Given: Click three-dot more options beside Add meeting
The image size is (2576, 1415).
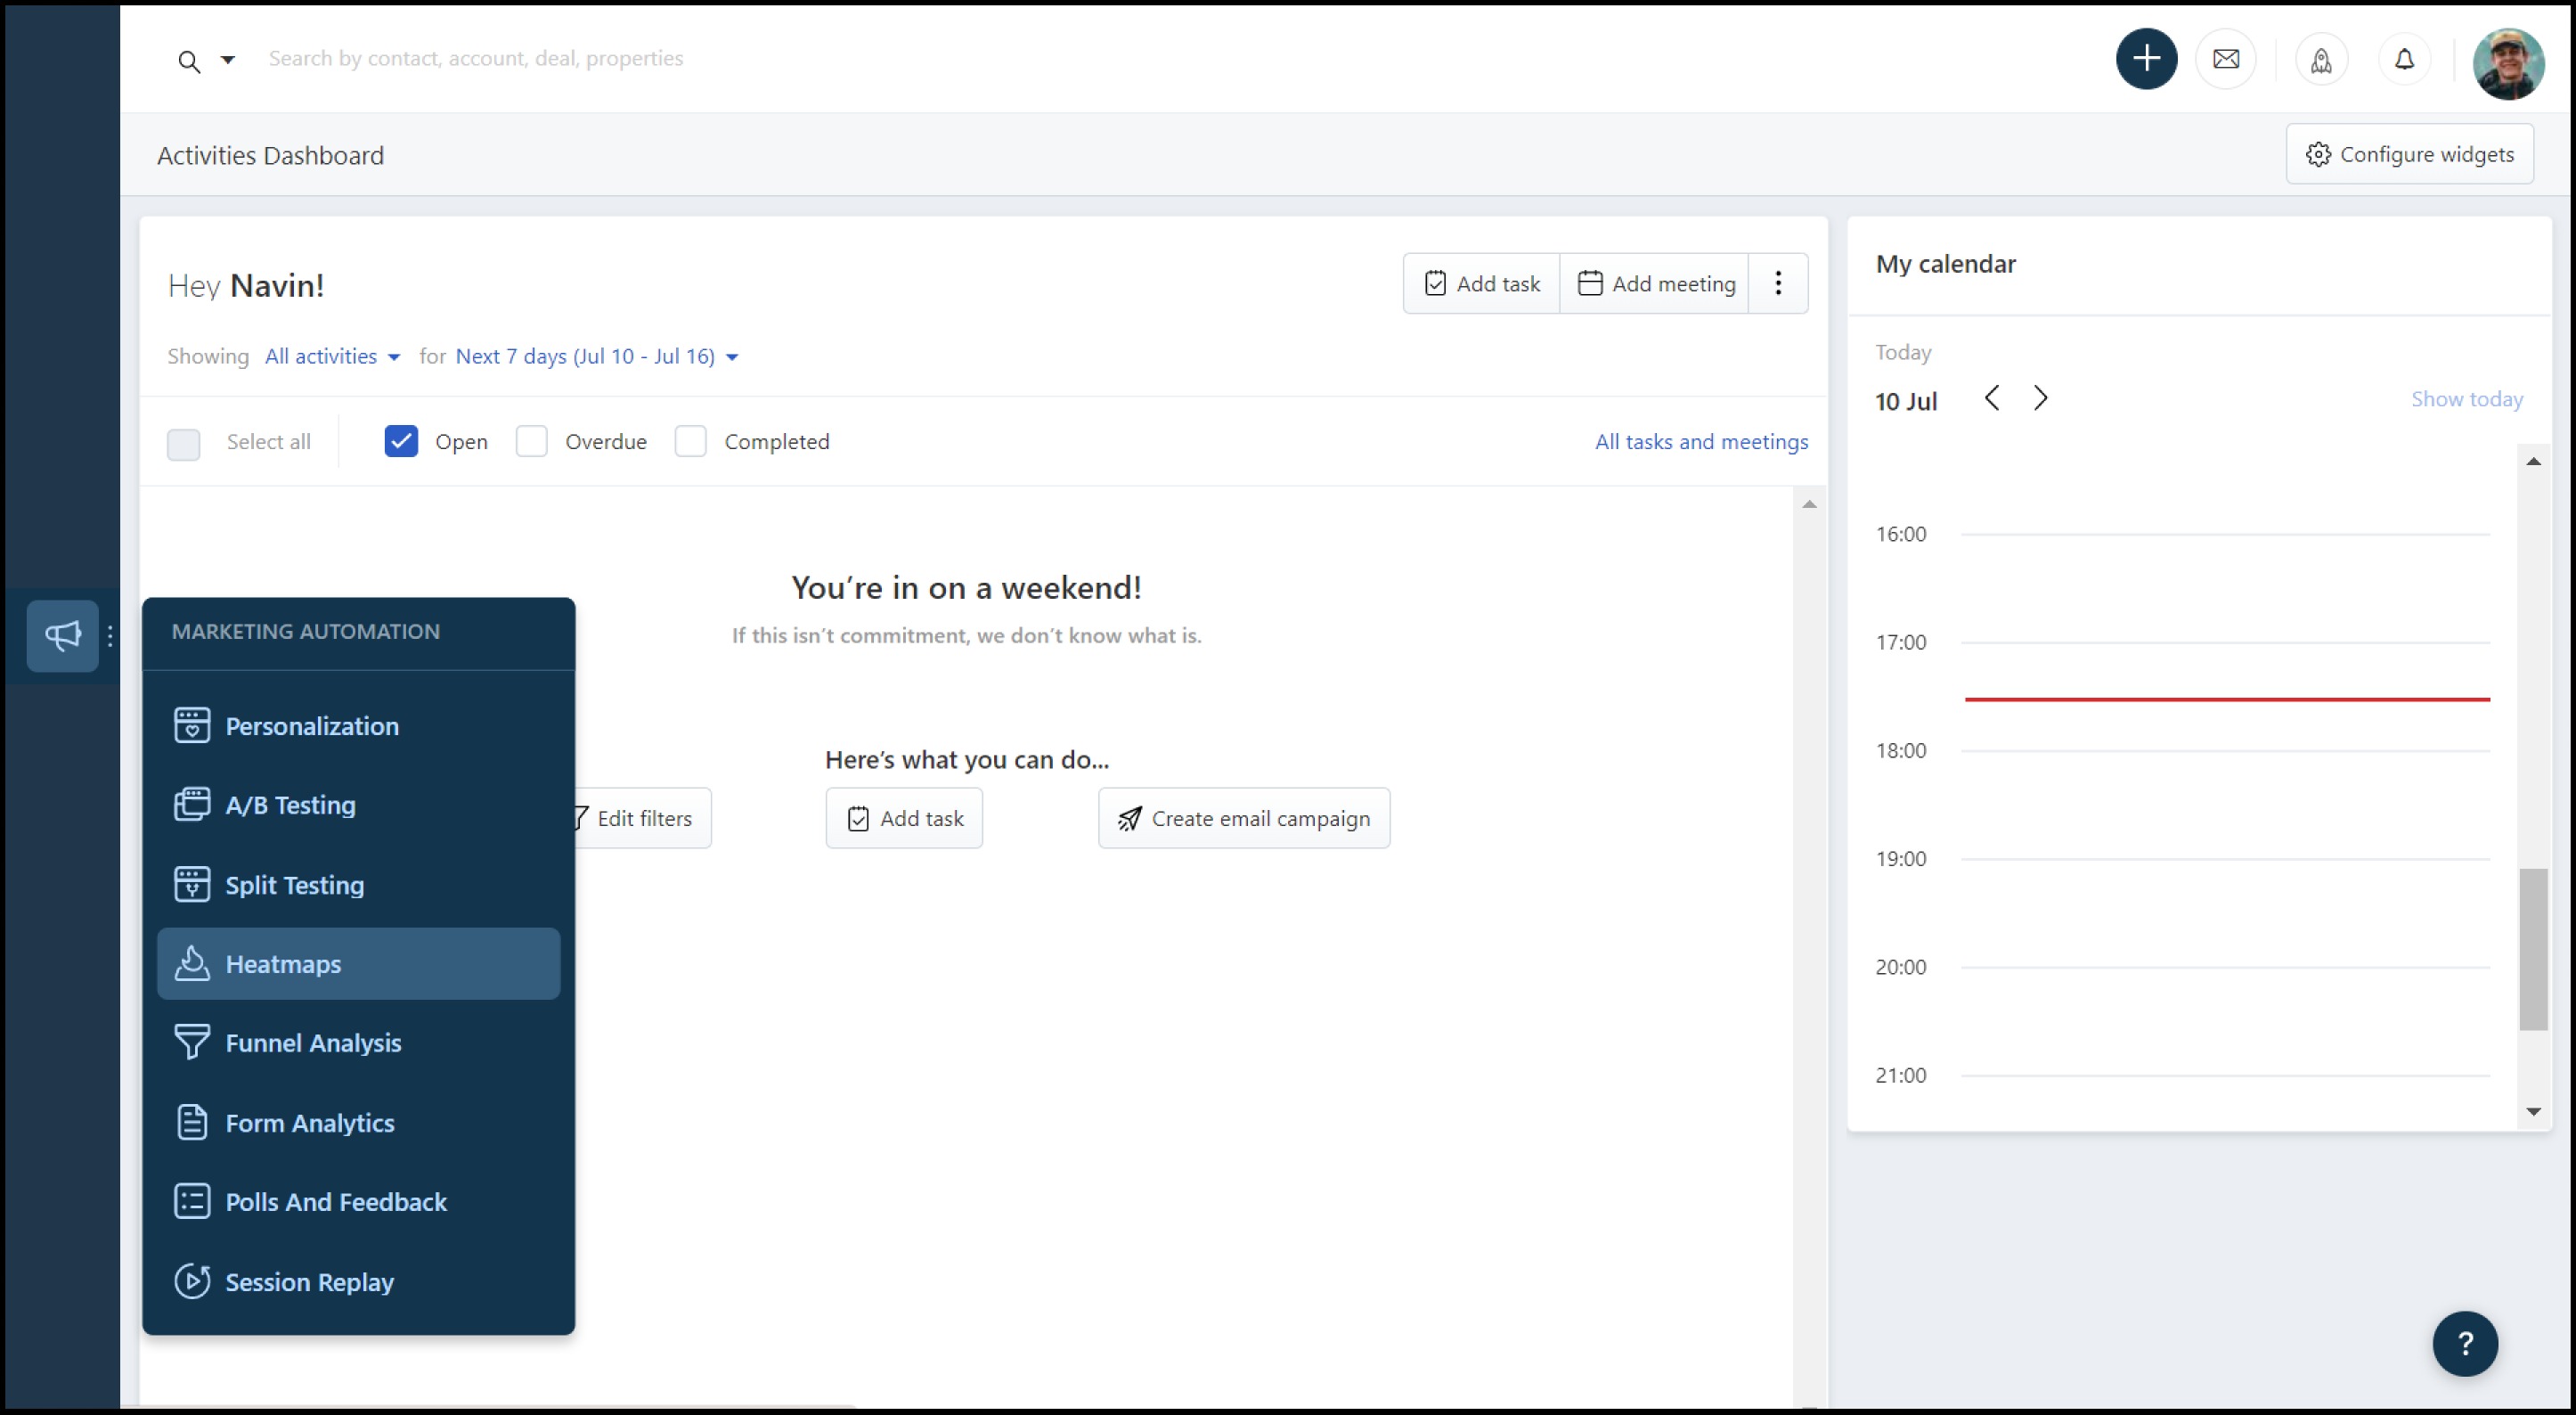Looking at the screenshot, I should pos(1778,283).
